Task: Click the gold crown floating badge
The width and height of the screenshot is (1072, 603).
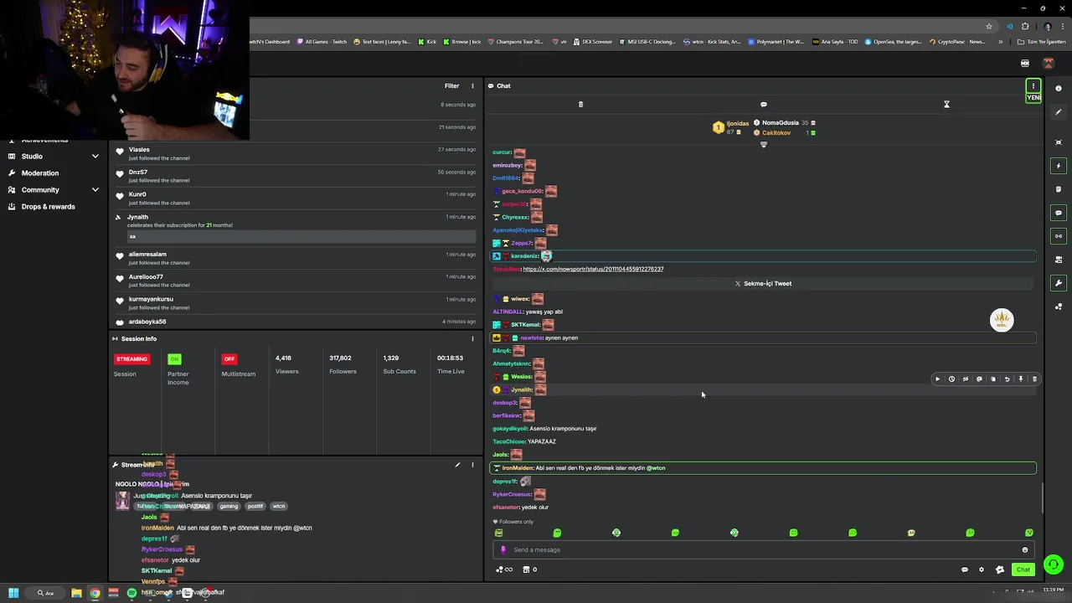Action: click(1002, 320)
